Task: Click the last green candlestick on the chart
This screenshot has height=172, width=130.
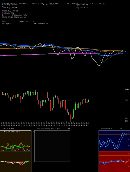Action: pyautogui.click(x=89, y=101)
